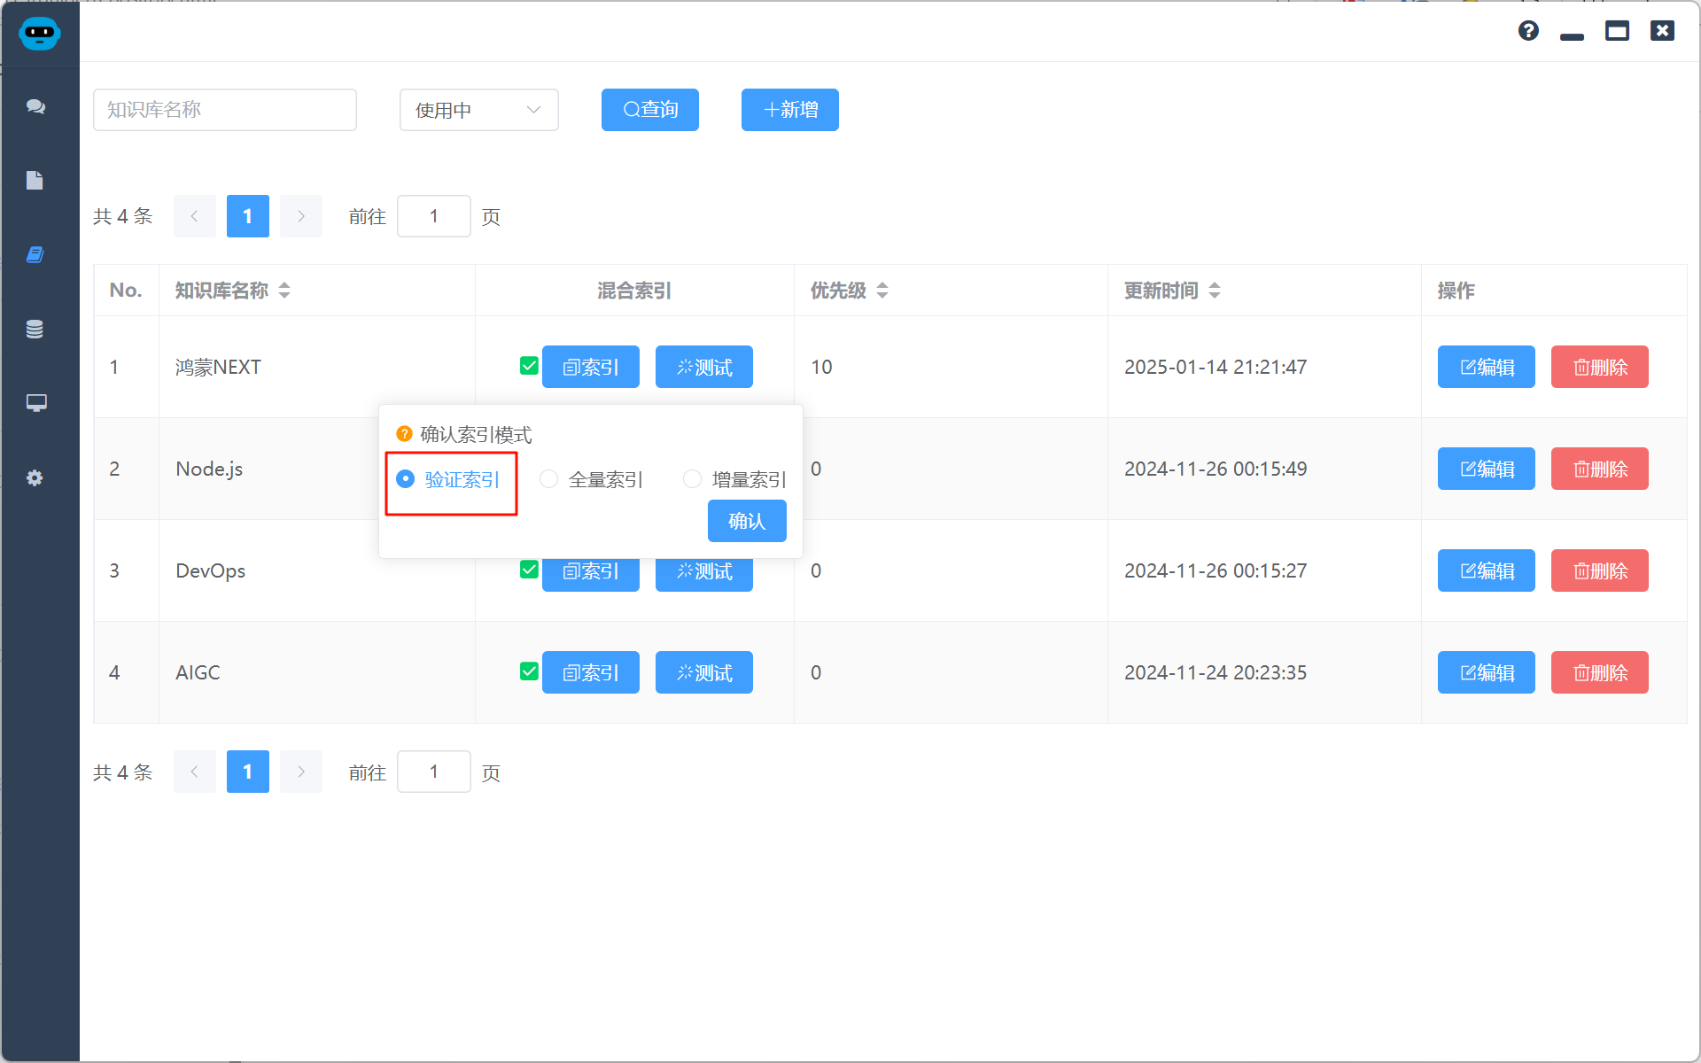Select the knowledge base book icon
The image size is (1701, 1063).
(x=35, y=254)
